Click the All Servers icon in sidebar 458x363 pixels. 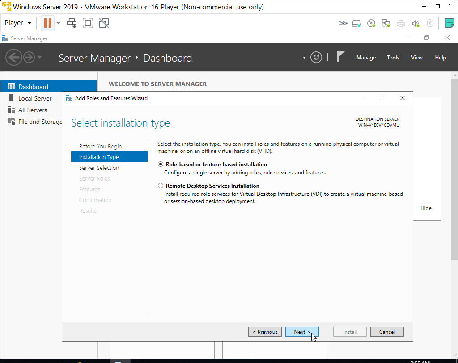[x=11, y=110]
